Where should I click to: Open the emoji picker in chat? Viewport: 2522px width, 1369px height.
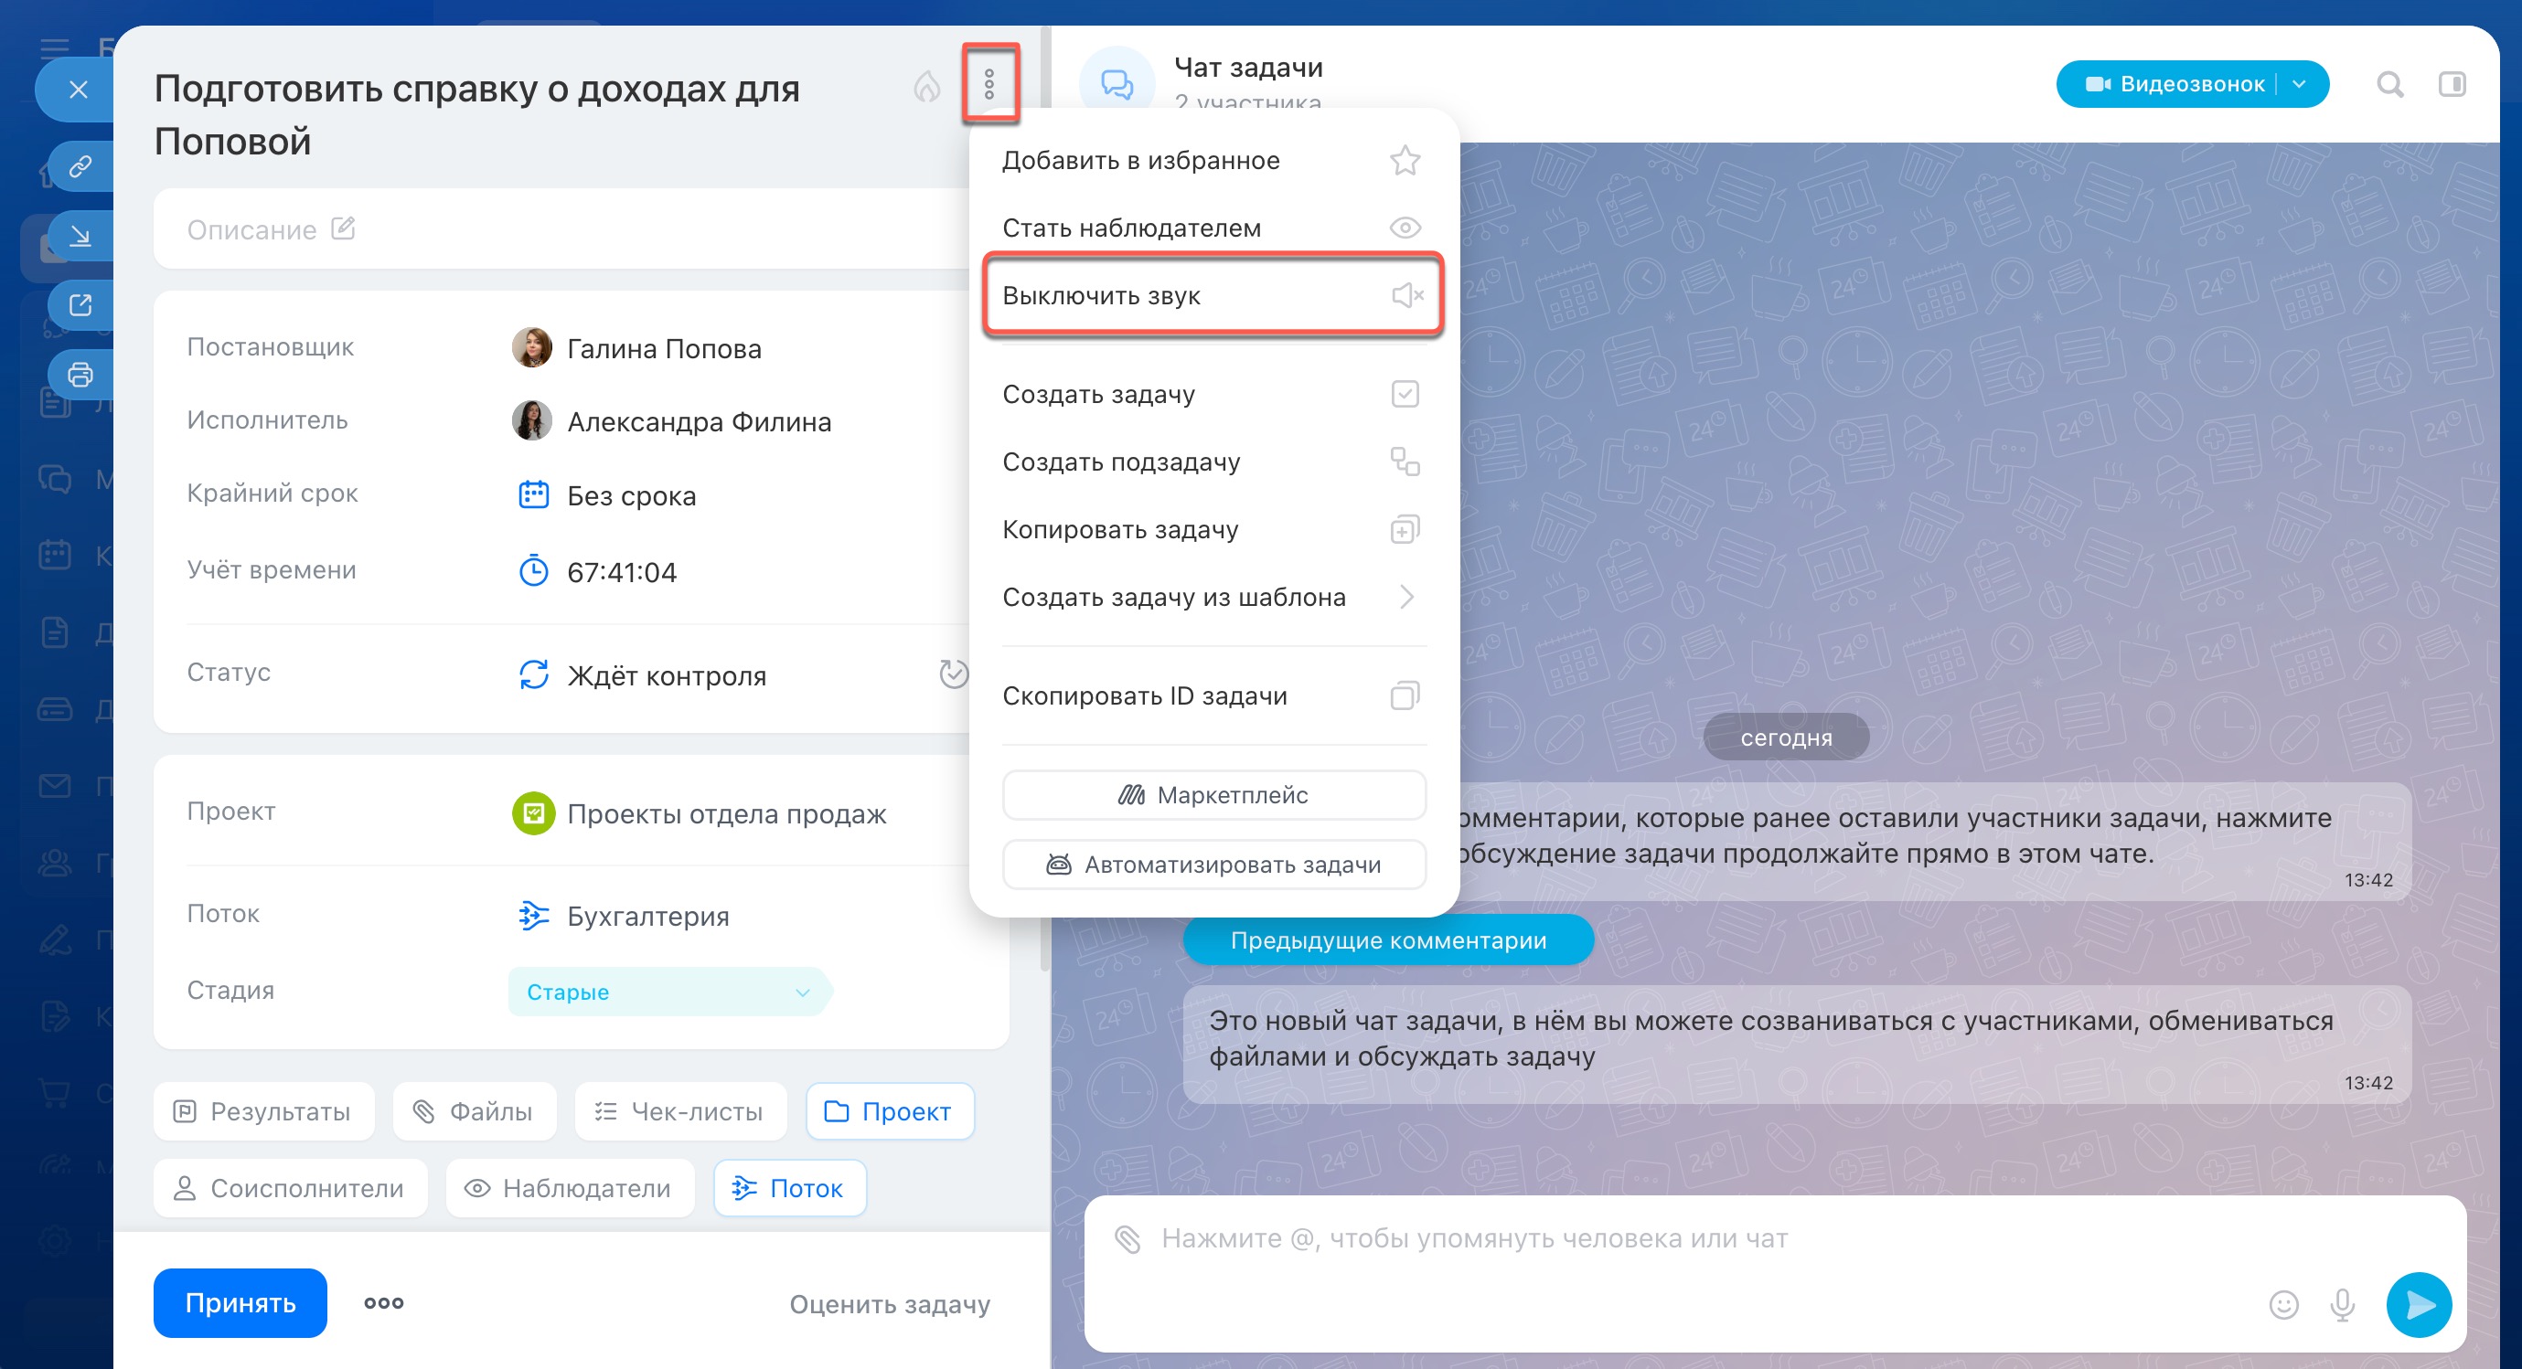2283,1303
